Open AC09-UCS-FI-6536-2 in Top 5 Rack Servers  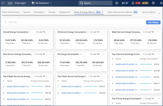click(x=72, y=86)
